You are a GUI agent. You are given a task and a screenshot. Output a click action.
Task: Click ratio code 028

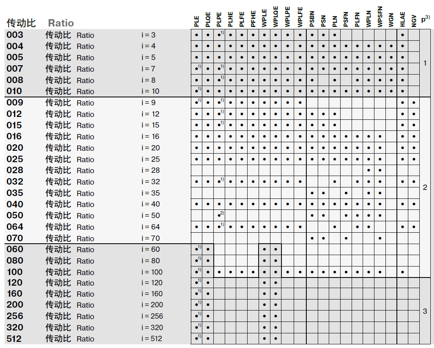tap(15, 170)
